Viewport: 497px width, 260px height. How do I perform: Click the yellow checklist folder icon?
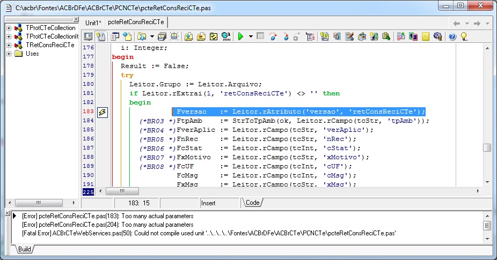point(214,37)
